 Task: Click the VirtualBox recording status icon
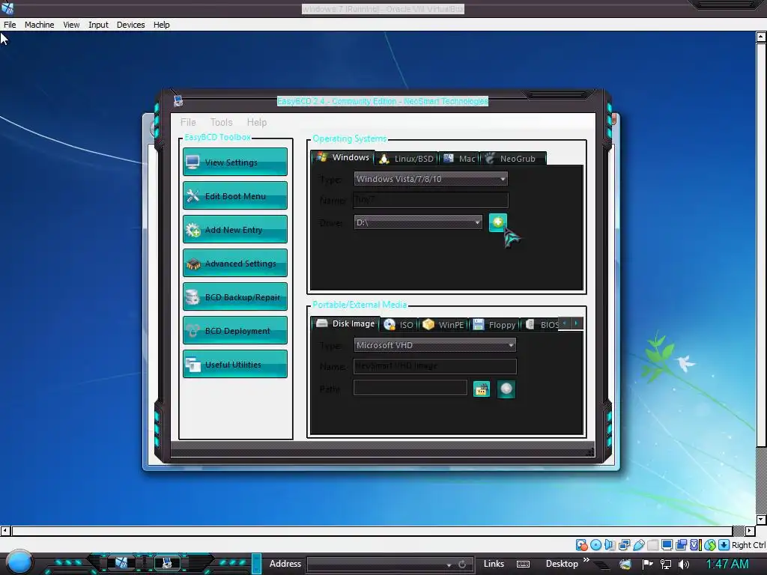[x=681, y=545]
